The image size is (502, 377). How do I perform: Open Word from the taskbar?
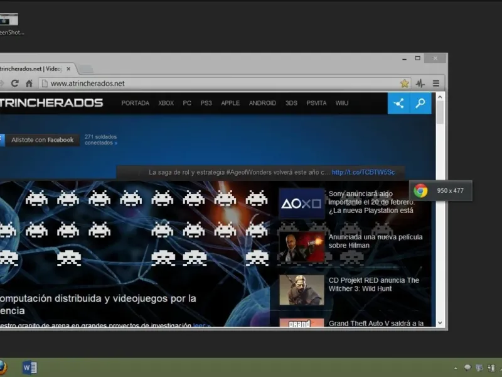click(29, 368)
